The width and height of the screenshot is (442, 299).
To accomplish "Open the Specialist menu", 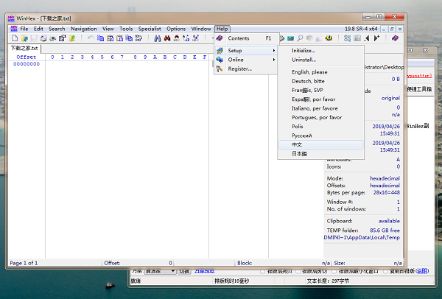I will point(150,29).
